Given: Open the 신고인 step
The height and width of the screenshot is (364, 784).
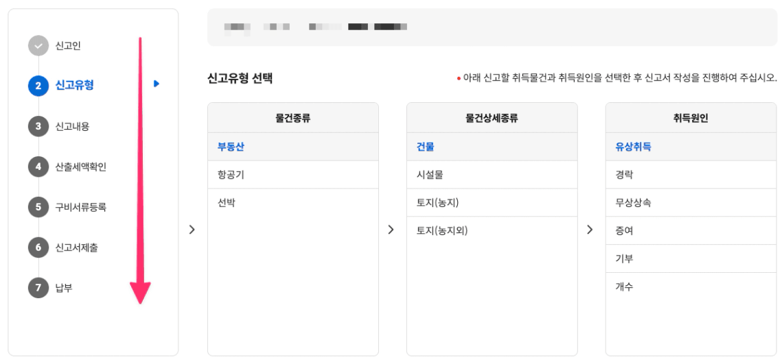Looking at the screenshot, I should coord(68,46).
